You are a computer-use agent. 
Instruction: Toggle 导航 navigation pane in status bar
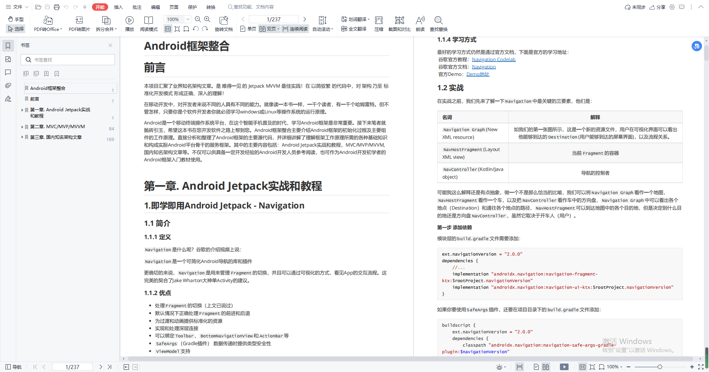point(14,367)
